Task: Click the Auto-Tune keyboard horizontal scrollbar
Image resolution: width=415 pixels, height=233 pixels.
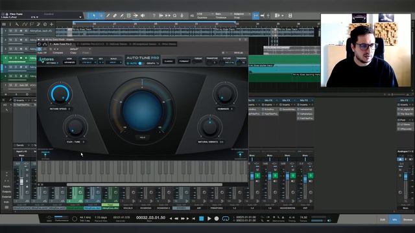Action: (144, 184)
